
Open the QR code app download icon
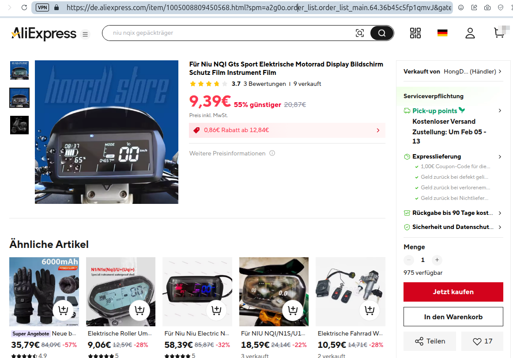[415, 33]
